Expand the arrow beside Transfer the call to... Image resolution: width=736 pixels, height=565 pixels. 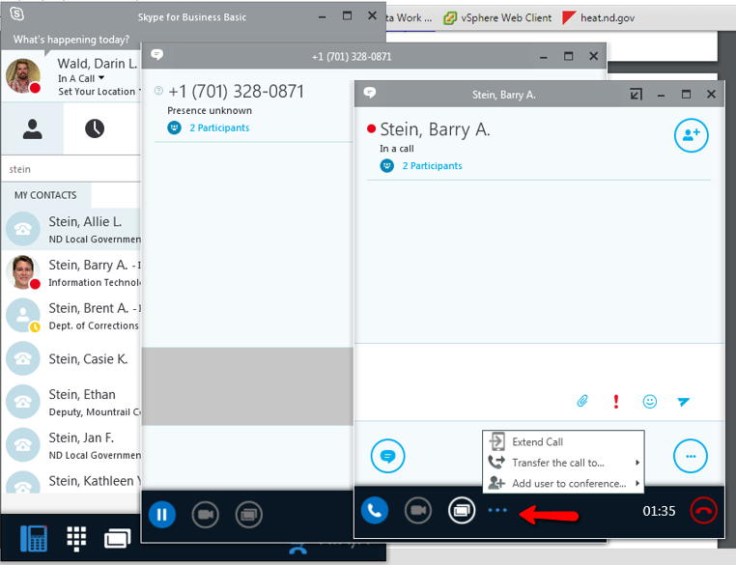point(637,463)
